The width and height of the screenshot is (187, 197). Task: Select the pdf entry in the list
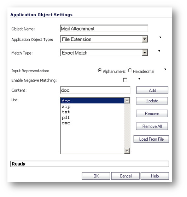[x=92, y=118]
